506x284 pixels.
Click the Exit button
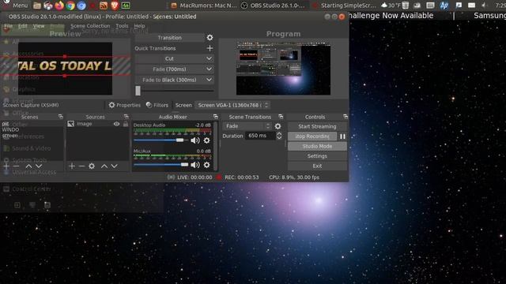pos(317,166)
